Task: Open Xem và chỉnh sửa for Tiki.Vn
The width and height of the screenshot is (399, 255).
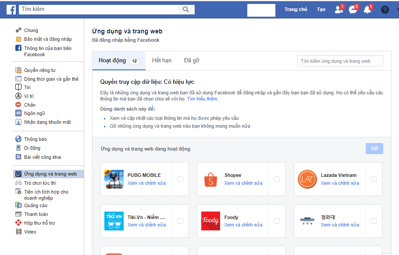Action: [x=146, y=225]
